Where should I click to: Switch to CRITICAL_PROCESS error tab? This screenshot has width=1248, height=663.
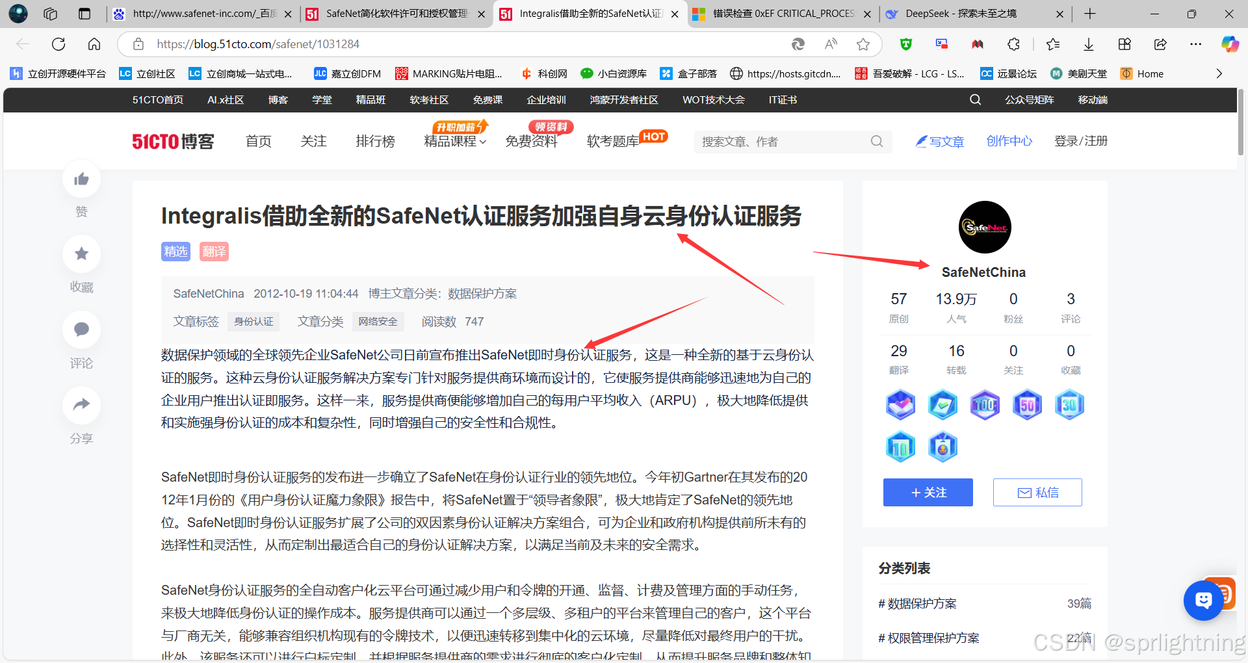(x=782, y=14)
